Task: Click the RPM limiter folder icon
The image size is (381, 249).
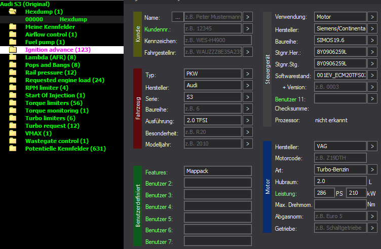Action: pos(13,88)
